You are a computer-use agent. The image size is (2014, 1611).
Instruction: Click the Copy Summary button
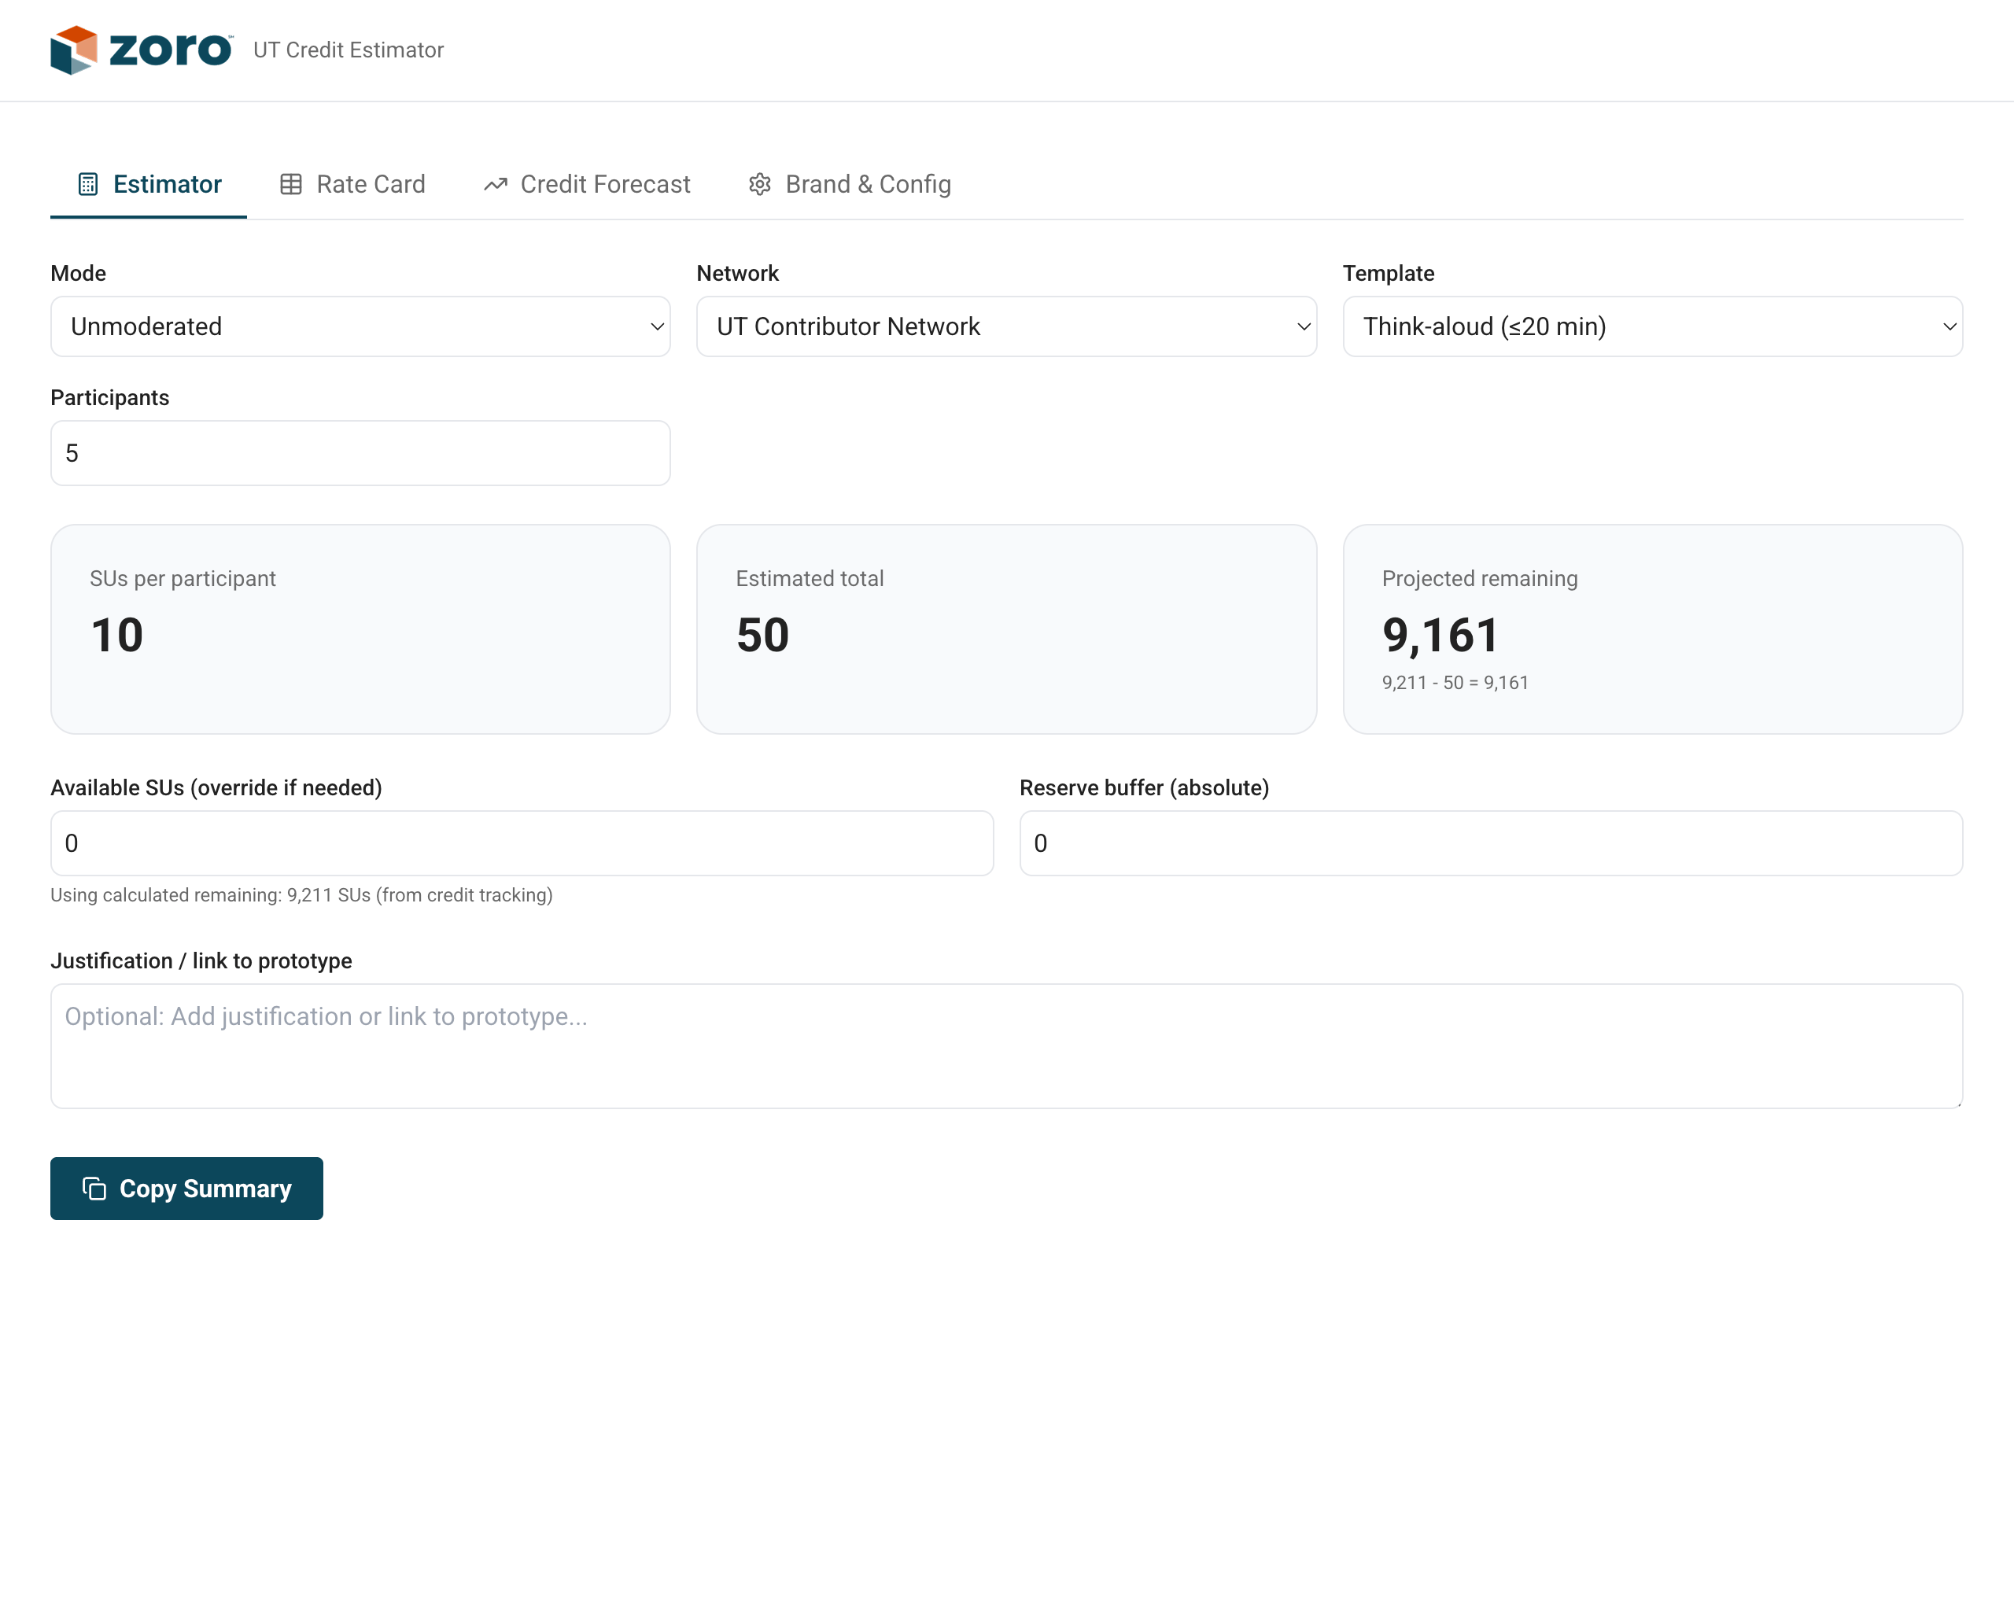click(x=186, y=1188)
